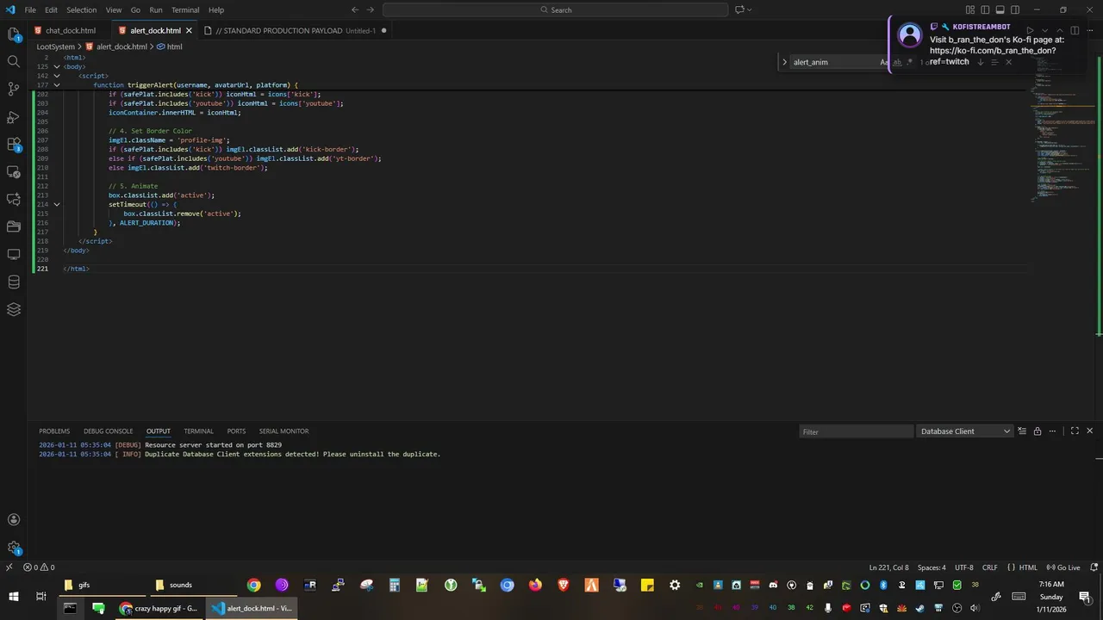
Task: Open the Help menu
Action: coord(216,9)
